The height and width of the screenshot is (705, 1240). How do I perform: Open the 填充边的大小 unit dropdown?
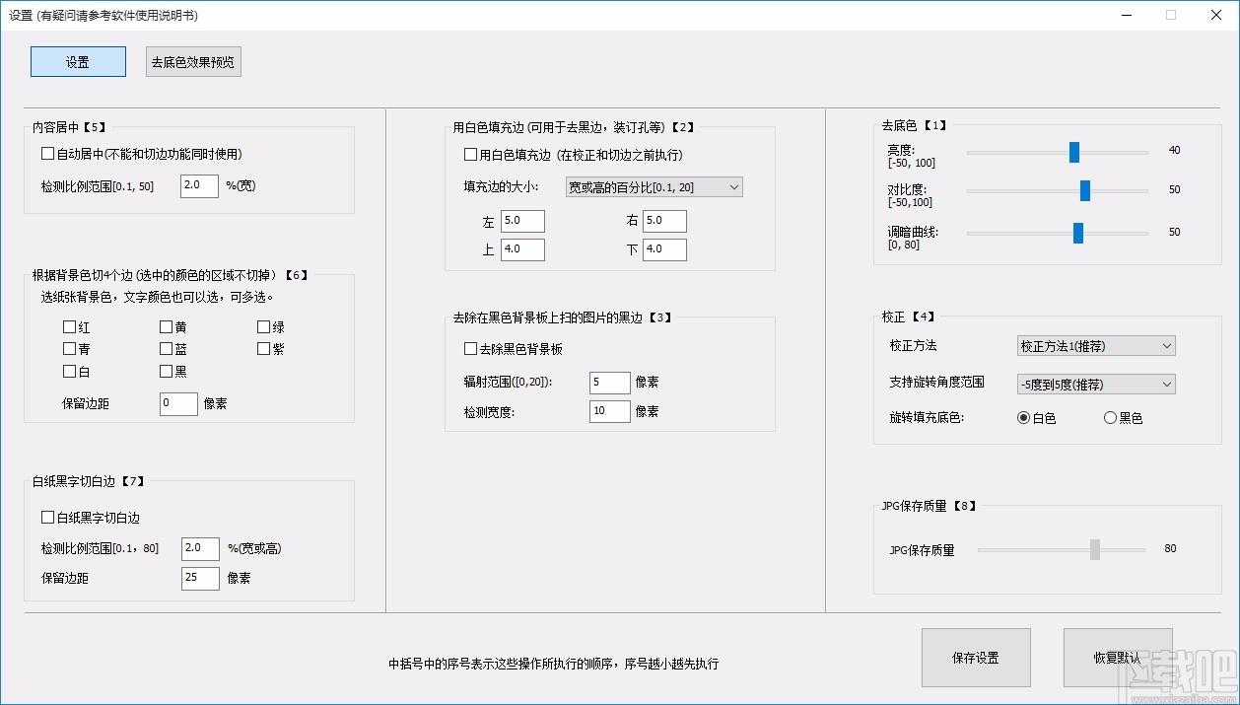point(654,186)
